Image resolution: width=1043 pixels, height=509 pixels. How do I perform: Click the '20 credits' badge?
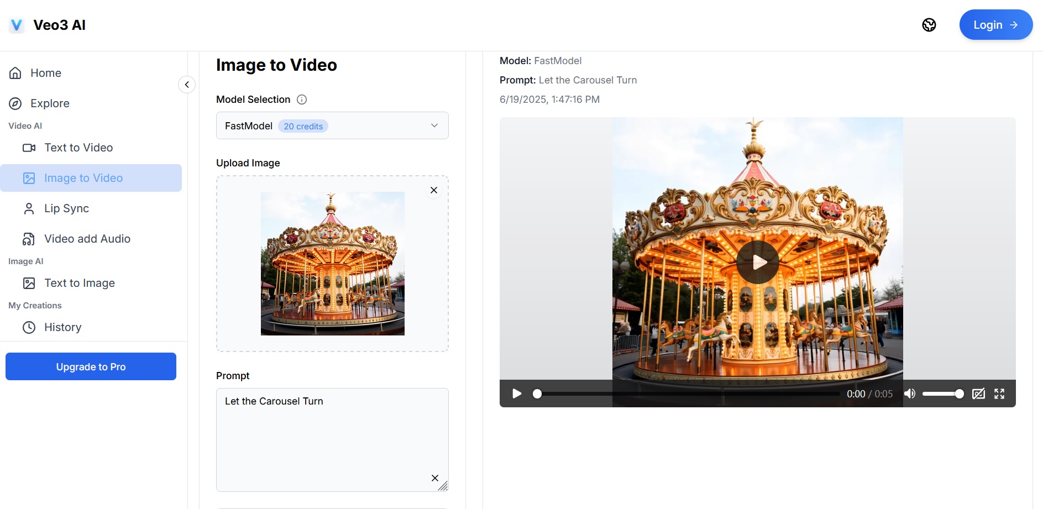[x=303, y=126]
